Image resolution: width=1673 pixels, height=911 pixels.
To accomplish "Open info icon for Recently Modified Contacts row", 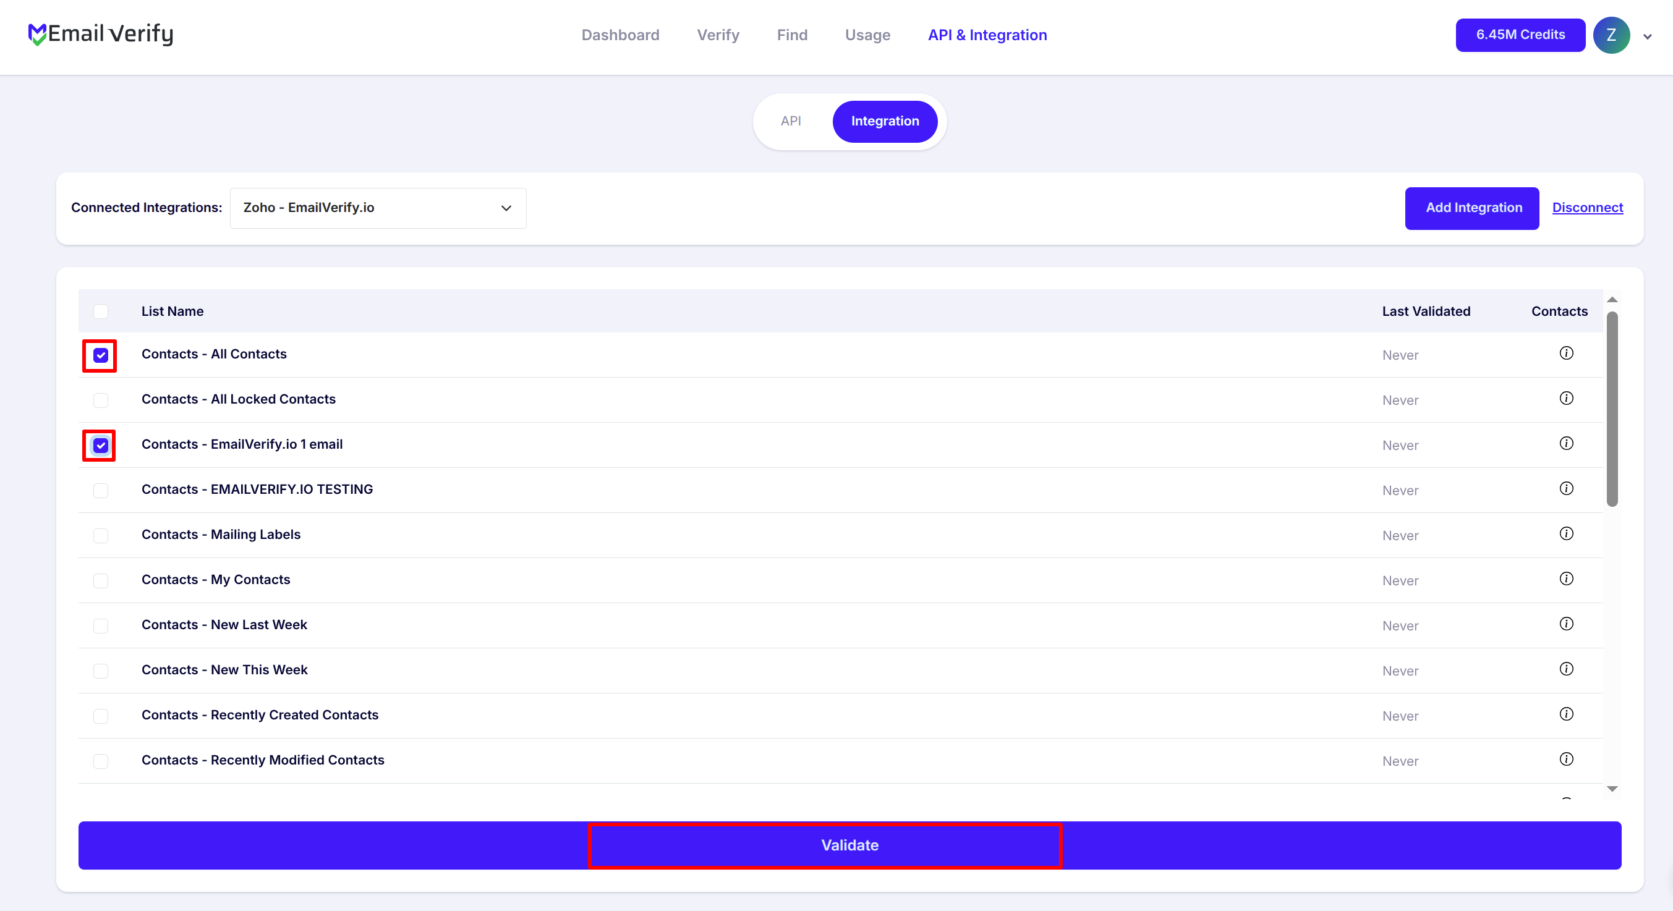I will coord(1567,759).
